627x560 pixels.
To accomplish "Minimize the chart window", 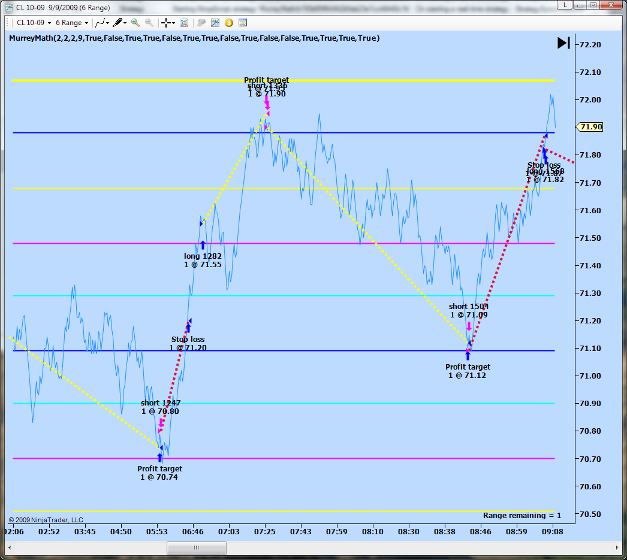I will (580, 5).
